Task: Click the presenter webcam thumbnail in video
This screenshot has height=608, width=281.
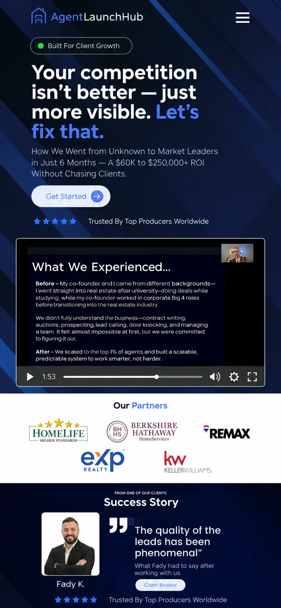Action: click(237, 253)
